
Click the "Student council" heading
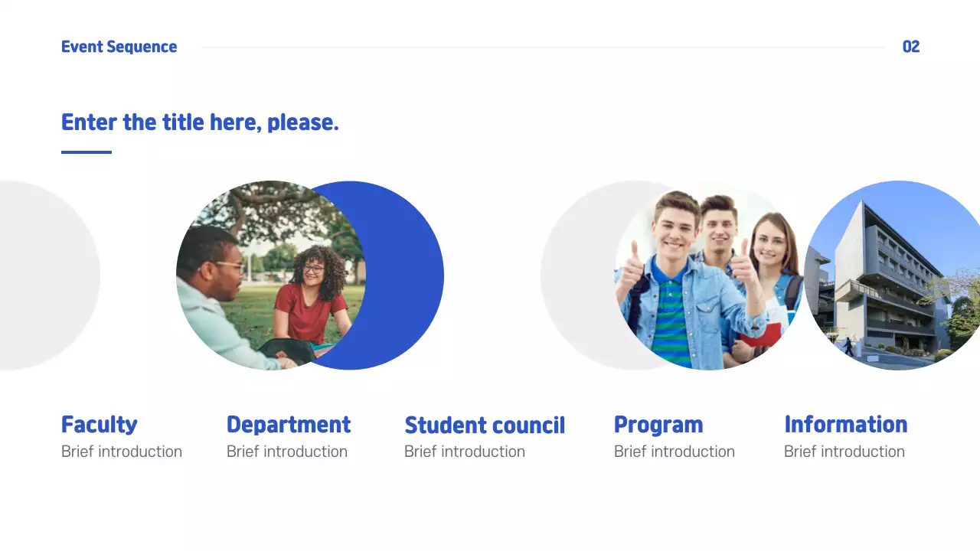tap(485, 425)
